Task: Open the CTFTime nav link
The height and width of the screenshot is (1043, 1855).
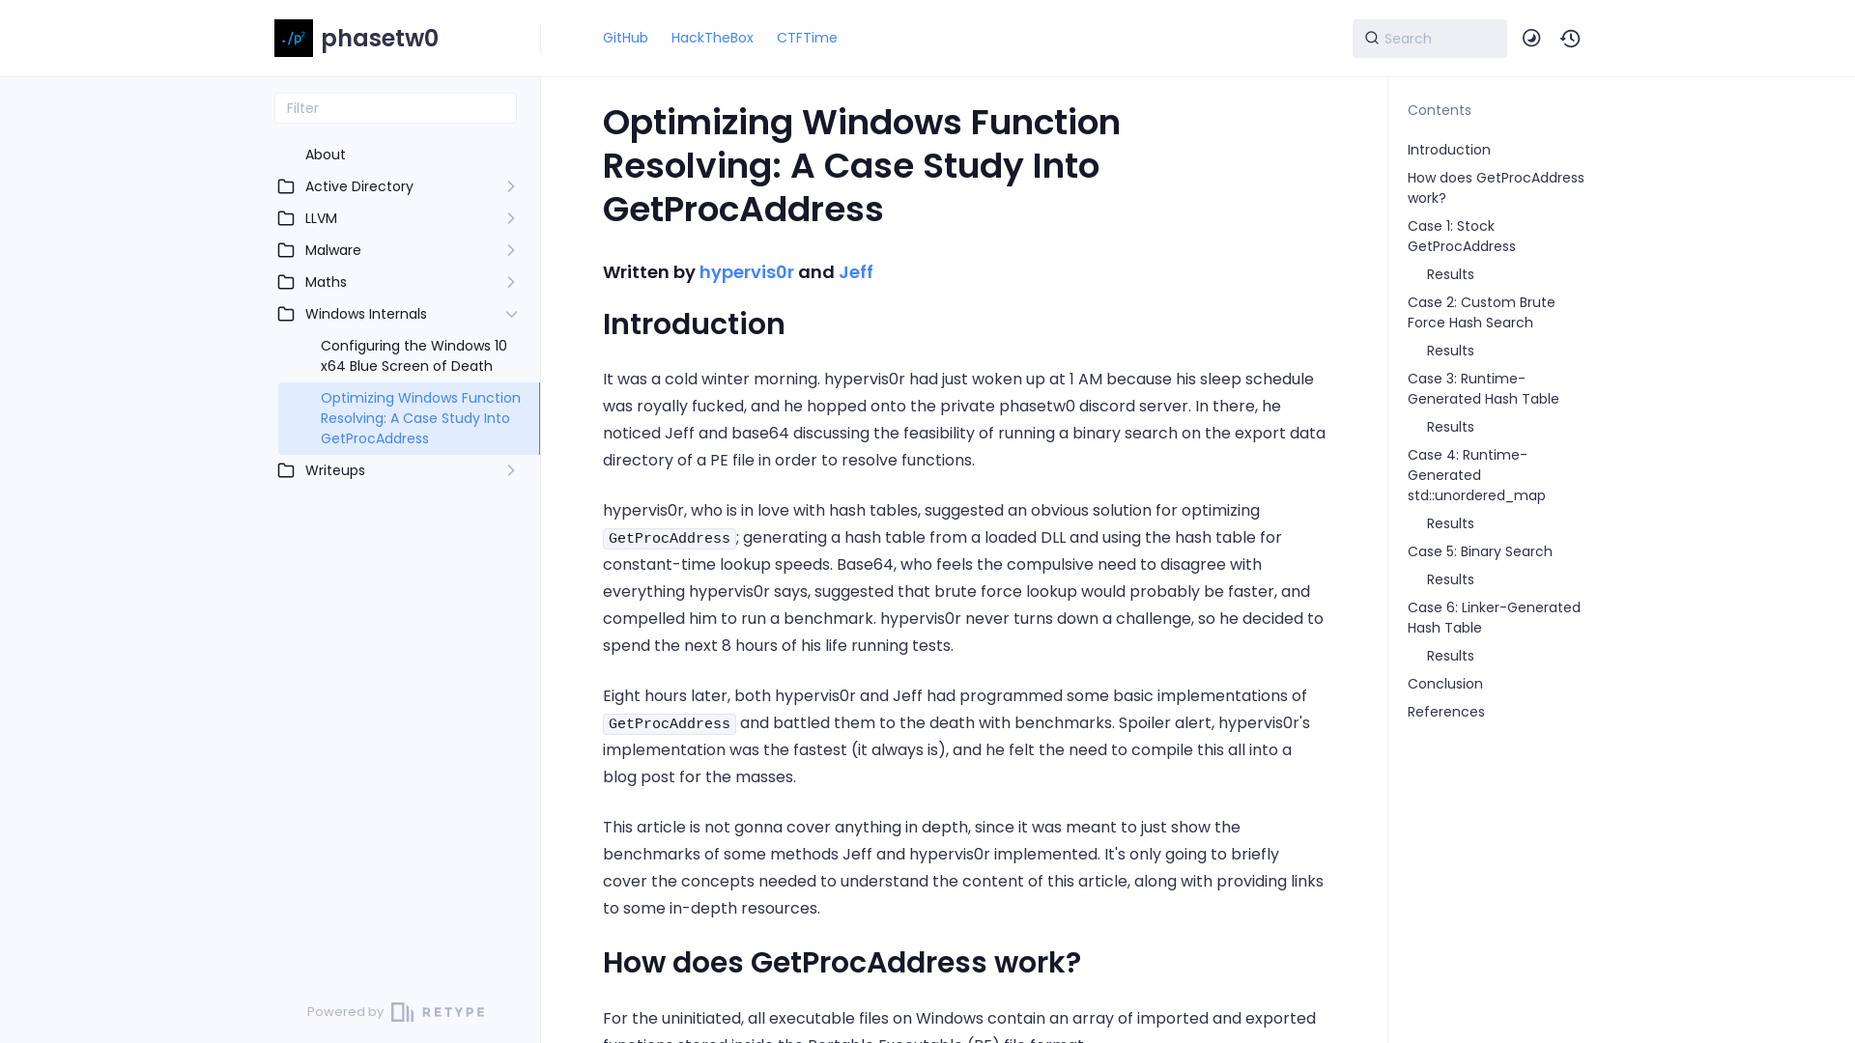Action: pyautogui.click(x=807, y=38)
